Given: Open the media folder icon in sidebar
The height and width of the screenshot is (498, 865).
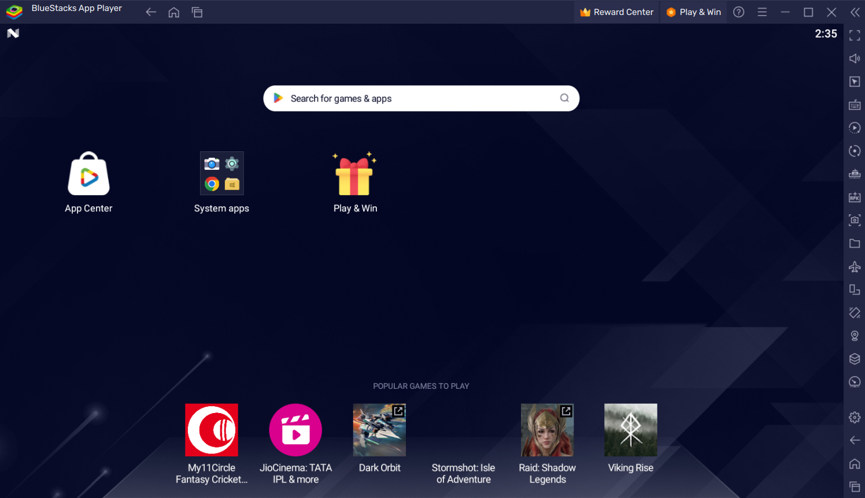Looking at the screenshot, I should click(x=855, y=244).
